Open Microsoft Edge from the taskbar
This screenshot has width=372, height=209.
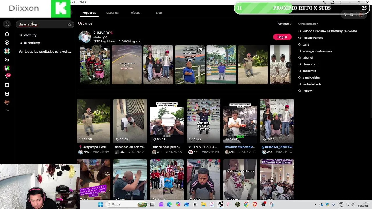click(169, 205)
